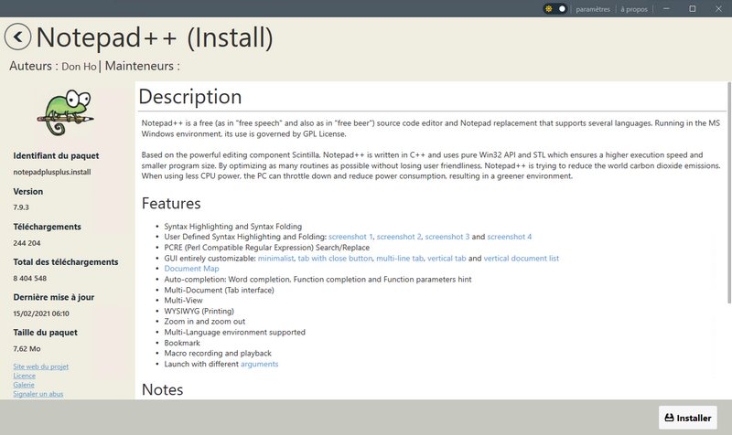Click the Mainteneurs label
Image resolution: width=732 pixels, height=435 pixels.
143,66
